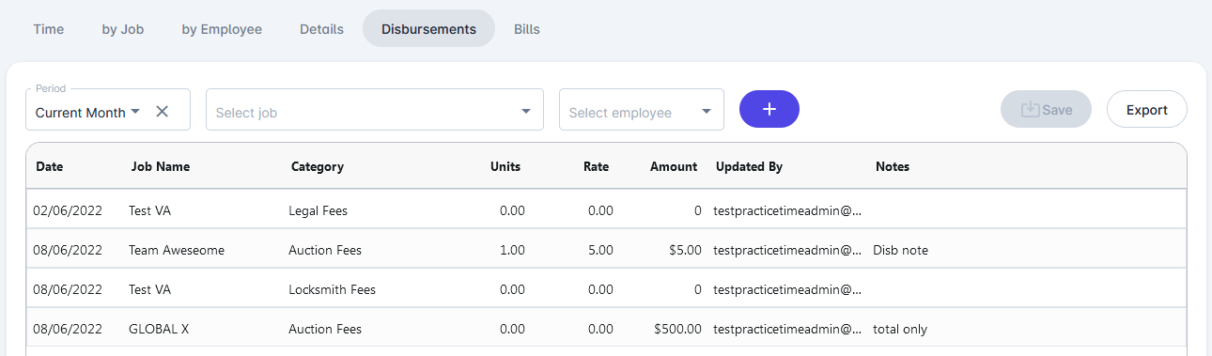Switch to the by Job tab
This screenshot has height=356, width=1212.
[123, 29]
